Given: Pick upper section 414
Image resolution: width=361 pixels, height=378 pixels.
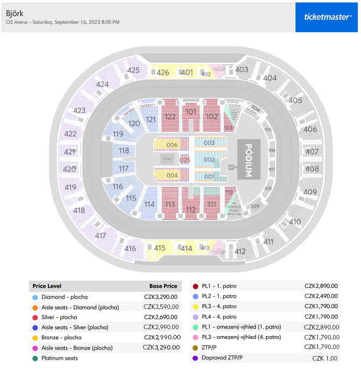Looking at the screenshot, I should pyautogui.click(x=186, y=248).
